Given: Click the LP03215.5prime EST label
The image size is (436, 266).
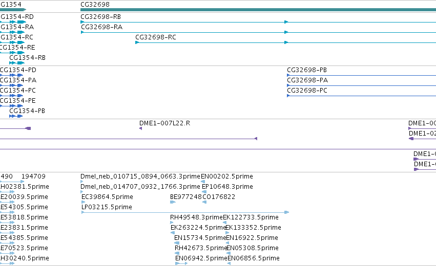Looking at the screenshot, I should click(x=107, y=207).
